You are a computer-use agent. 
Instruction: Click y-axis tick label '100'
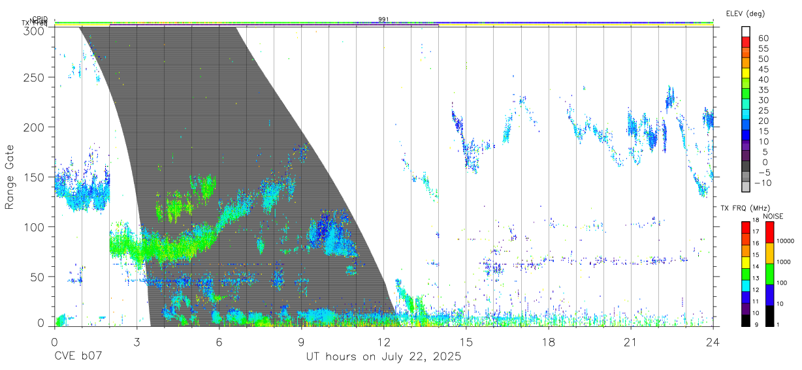coord(34,226)
